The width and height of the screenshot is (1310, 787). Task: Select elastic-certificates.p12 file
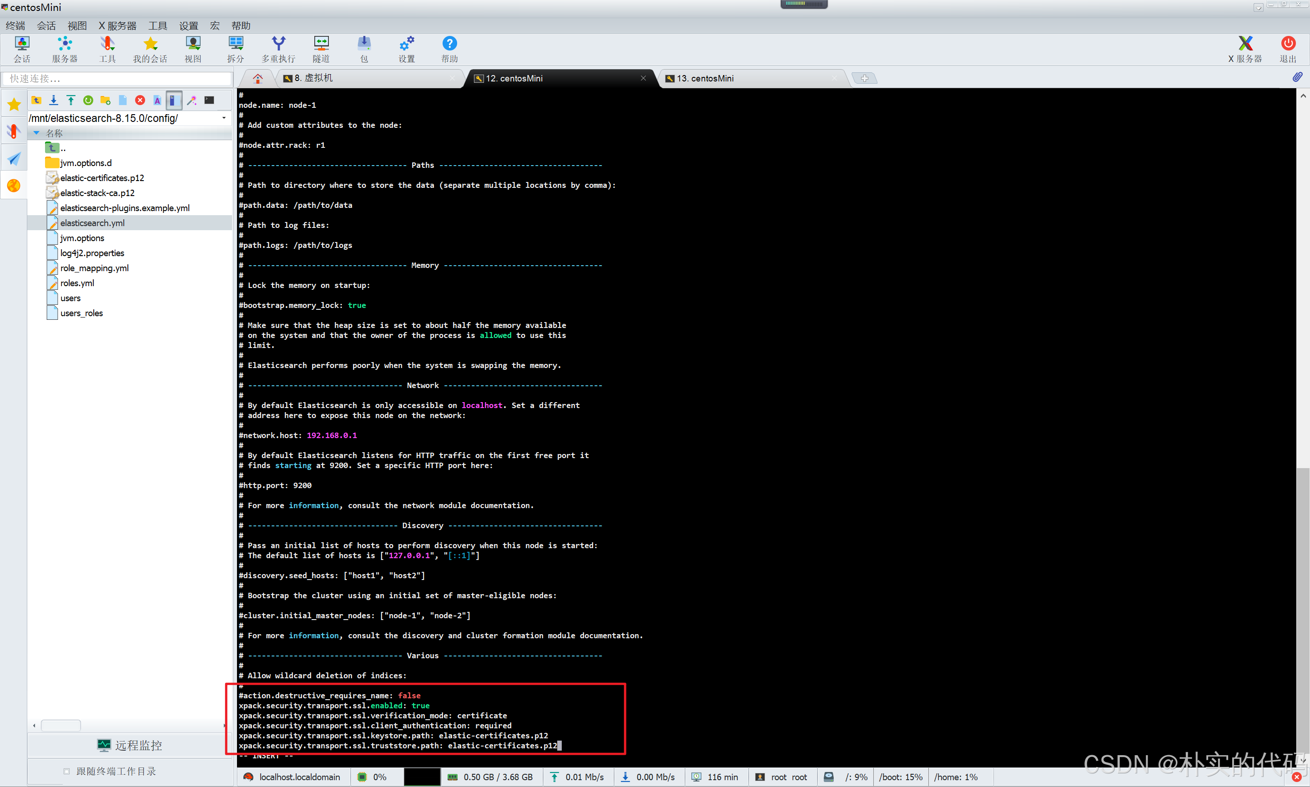102,178
